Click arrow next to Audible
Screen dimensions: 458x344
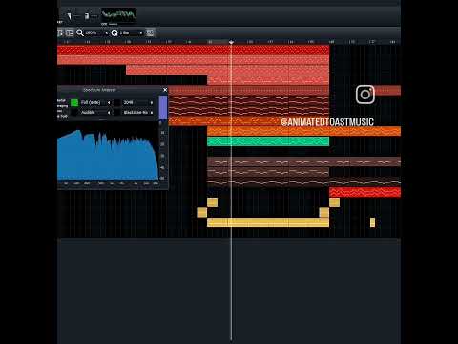109,113
